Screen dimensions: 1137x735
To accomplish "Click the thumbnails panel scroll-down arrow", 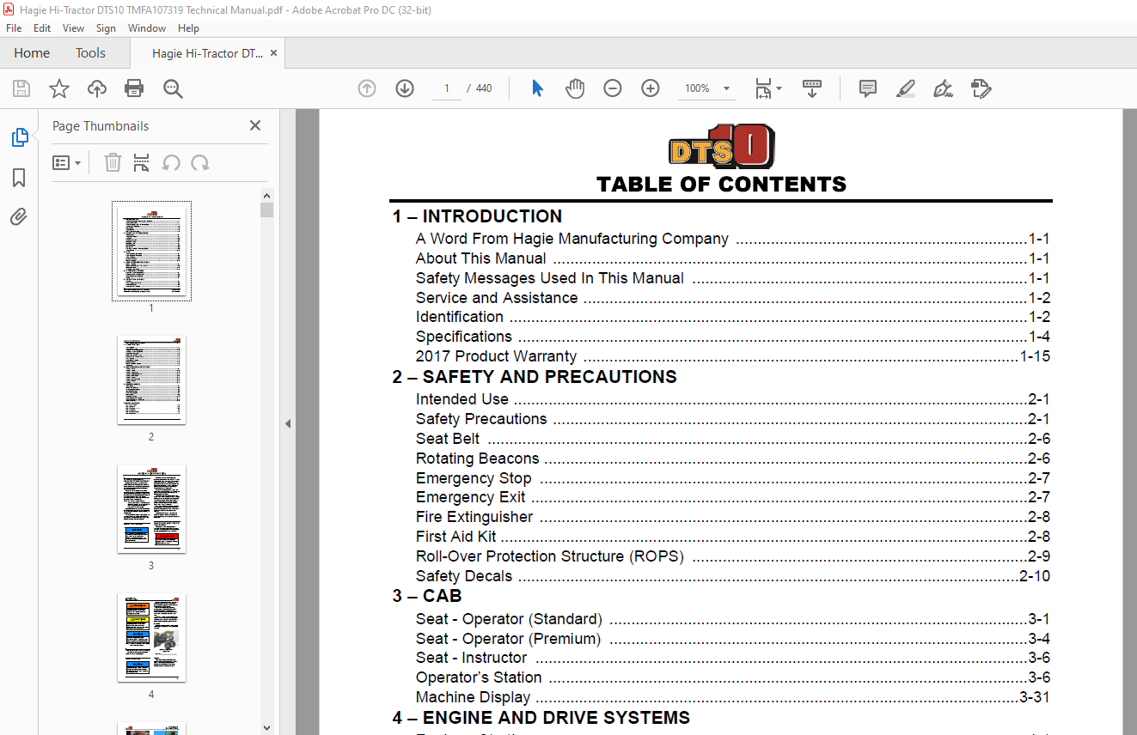I will tap(266, 726).
